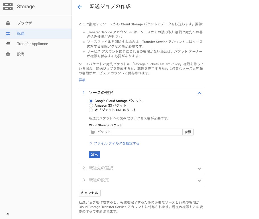Click the 2 転送先の選択 step heading
The width and height of the screenshot is (259, 219).
(x=98, y=168)
